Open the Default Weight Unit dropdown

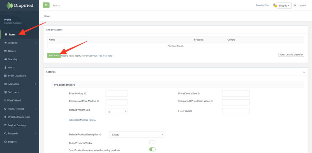[116, 111]
